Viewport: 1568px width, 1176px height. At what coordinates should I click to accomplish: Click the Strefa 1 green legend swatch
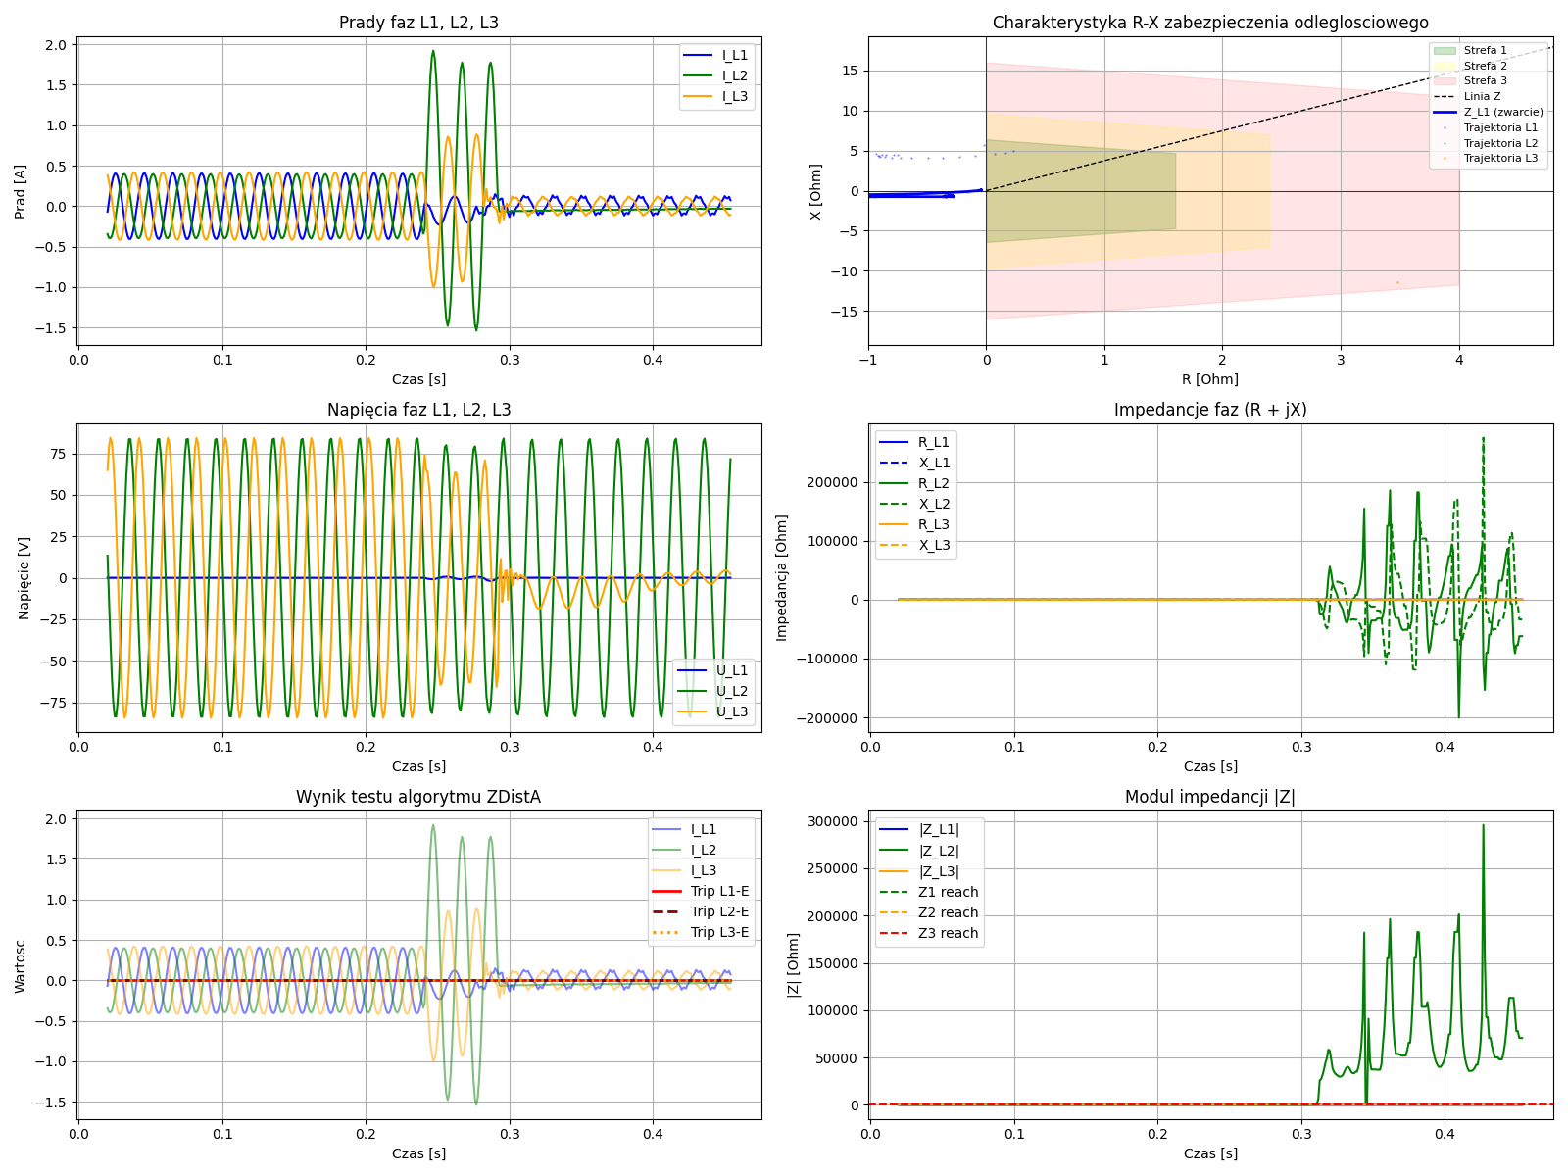point(1445,50)
